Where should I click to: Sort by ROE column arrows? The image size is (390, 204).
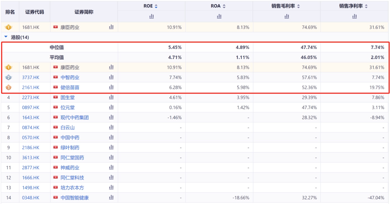(156, 6)
